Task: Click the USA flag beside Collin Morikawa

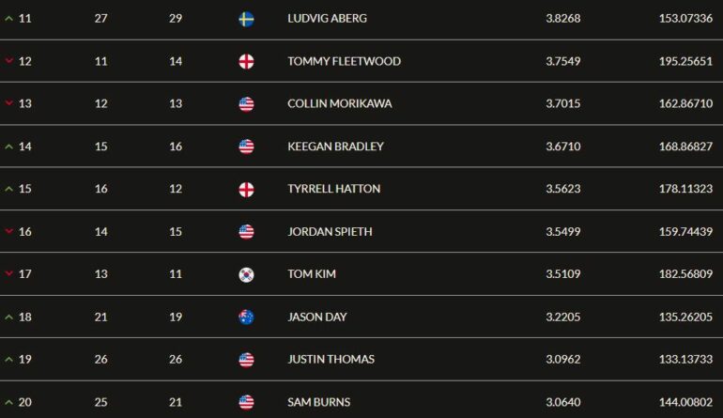Action: pyautogui.click(x=246, y=104)
